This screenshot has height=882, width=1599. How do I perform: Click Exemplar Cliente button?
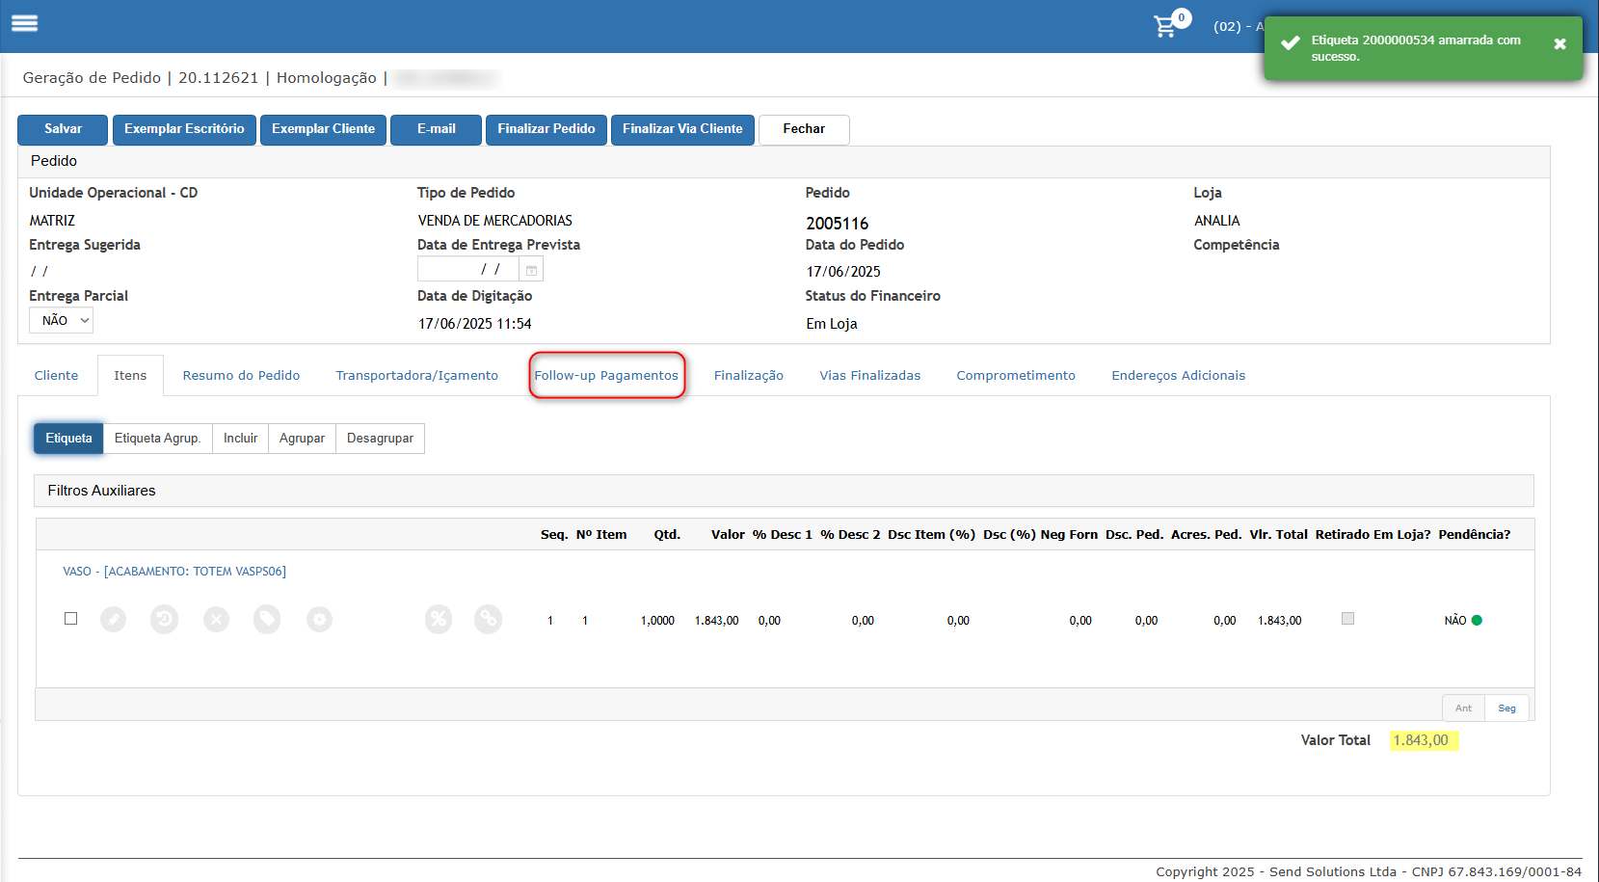(323, 129)
